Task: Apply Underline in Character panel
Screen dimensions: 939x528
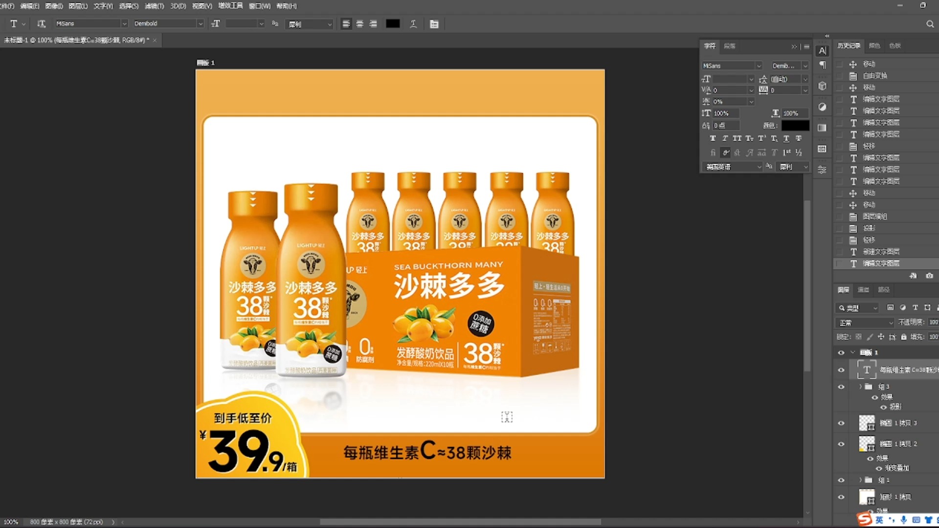Action: pyautogui.click(x=786, y=138)
